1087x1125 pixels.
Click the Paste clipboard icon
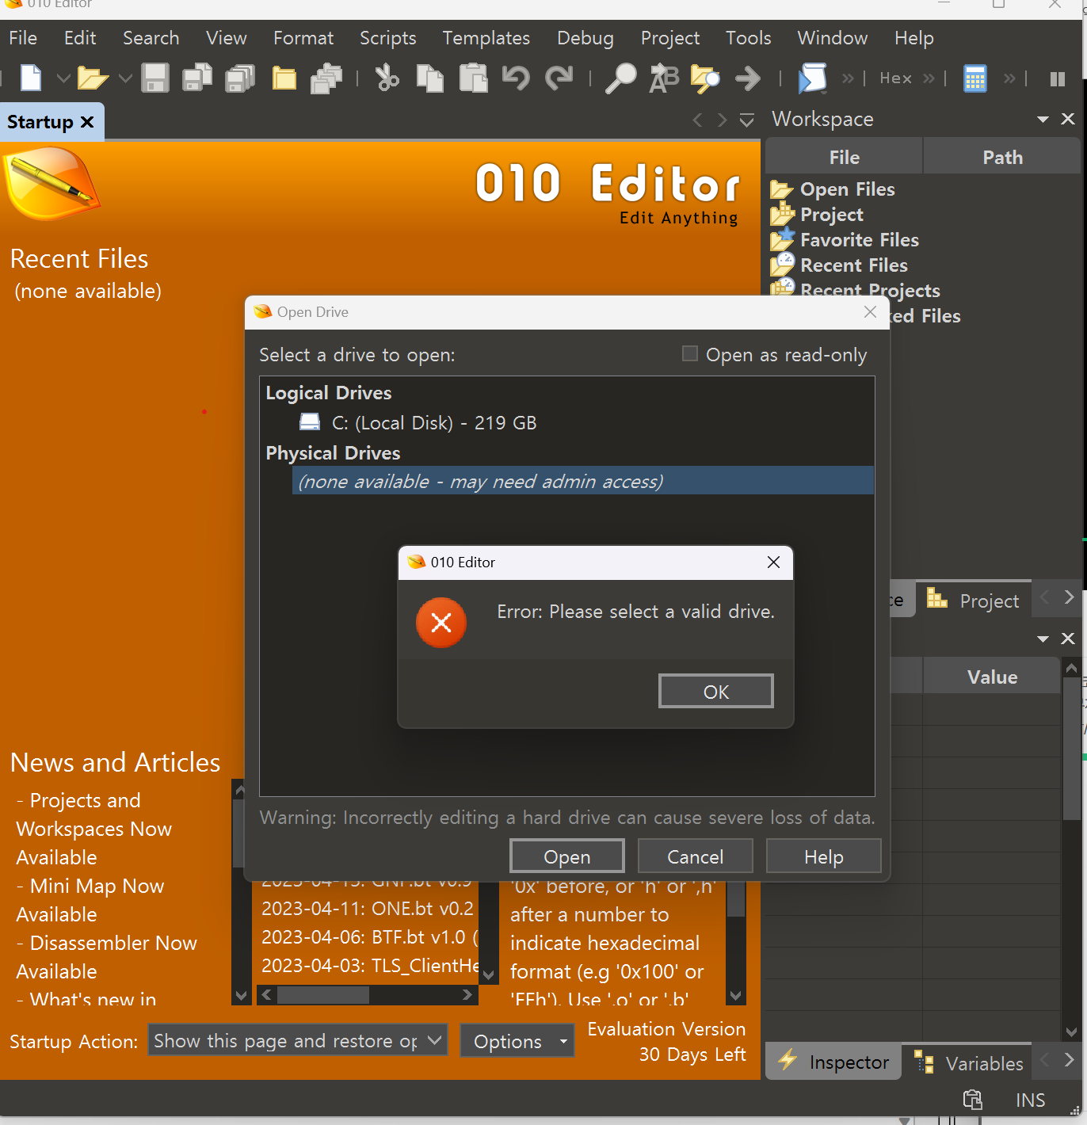474,78
